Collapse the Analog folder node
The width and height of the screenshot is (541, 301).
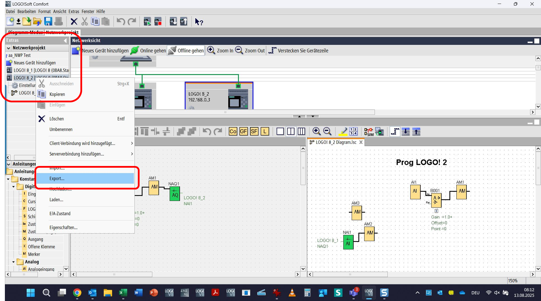point(13,262)
